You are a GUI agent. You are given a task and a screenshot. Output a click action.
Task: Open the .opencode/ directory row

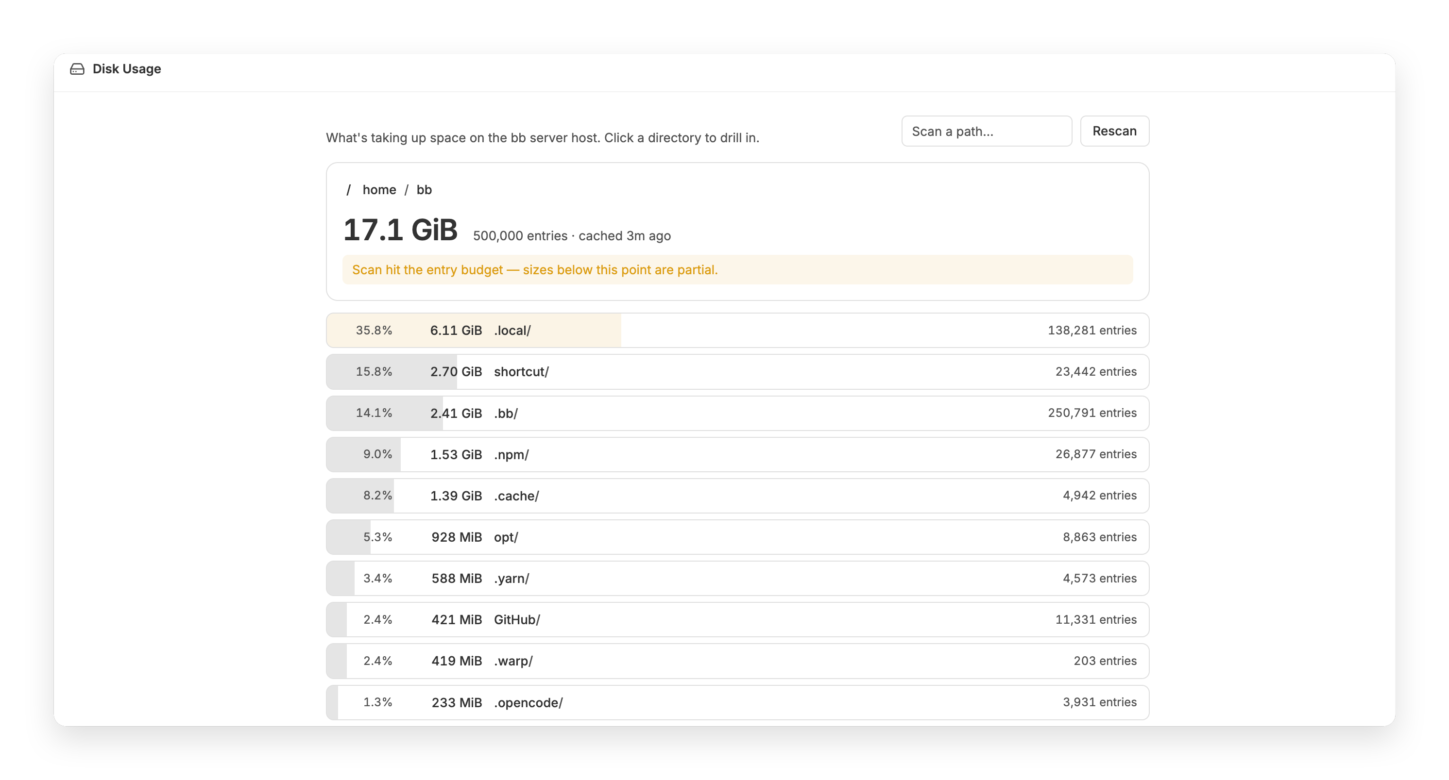(x=737, y=702)
